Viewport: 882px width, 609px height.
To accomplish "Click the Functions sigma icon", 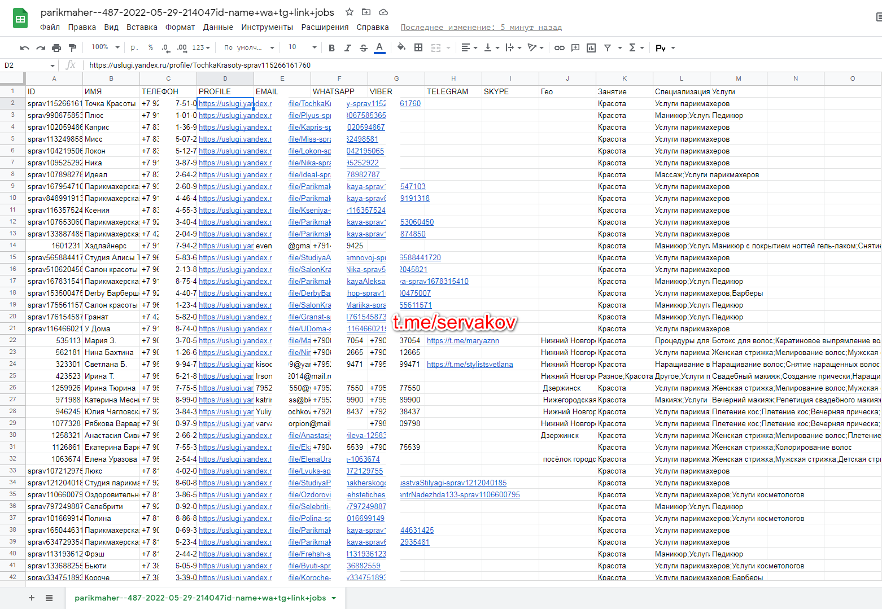I will click(632, 48).
